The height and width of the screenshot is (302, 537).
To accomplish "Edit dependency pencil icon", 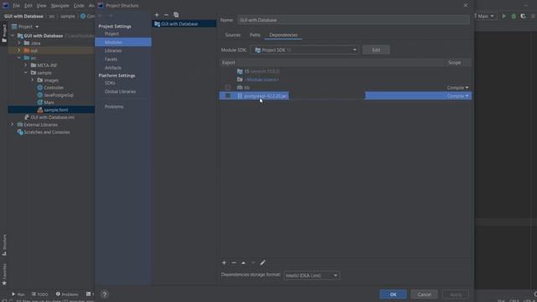I will tap(263, 263).
